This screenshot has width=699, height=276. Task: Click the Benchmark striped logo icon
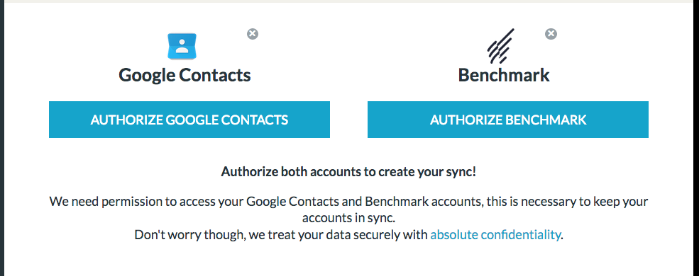tap(500, 46)
